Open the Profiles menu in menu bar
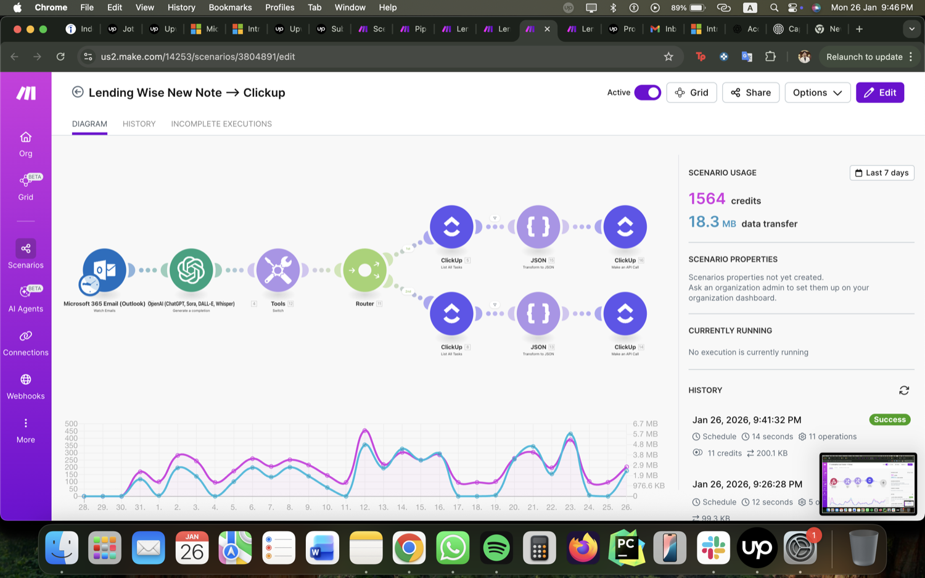Viewport: 925px width, 578px height. click(279, 7)
